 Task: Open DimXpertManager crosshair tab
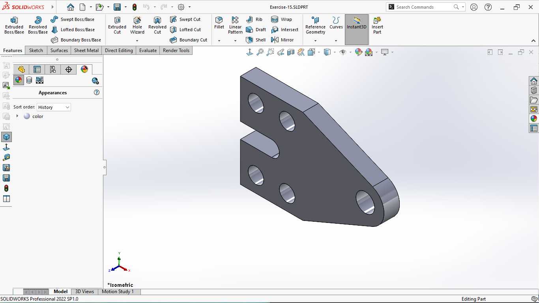coord(69,69)
